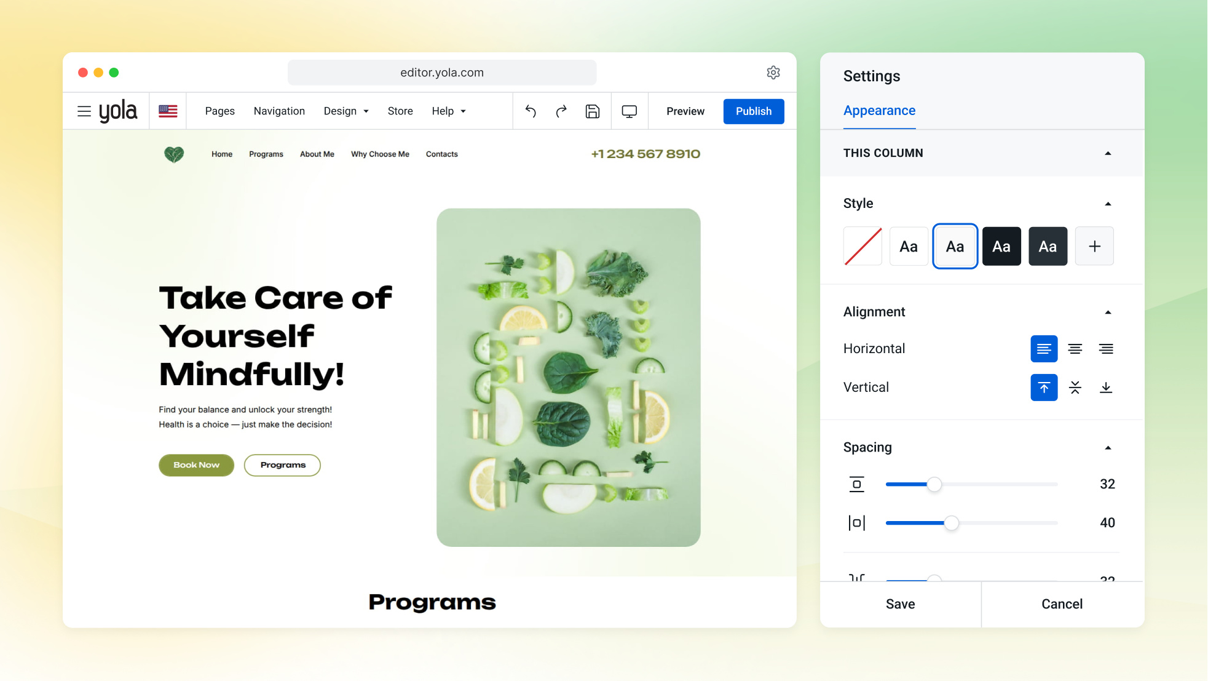Image resolution: width=1208 pixels, height=681 pixels.
Task: Switch to the Appearance tab
Action: (879, 111)
